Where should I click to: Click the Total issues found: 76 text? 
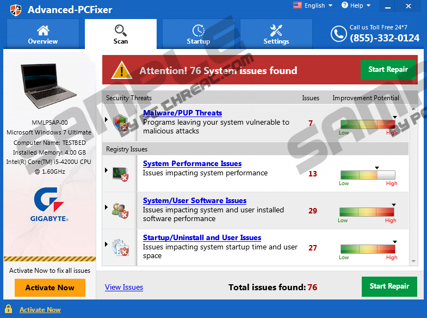tap(273, 287)
